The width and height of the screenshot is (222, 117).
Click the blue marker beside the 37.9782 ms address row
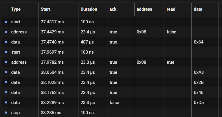pos(5,62)
